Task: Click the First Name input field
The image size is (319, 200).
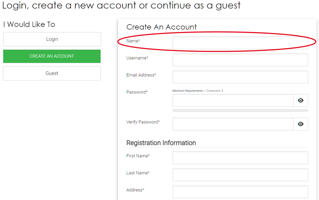Action: (x=240, y=158)
